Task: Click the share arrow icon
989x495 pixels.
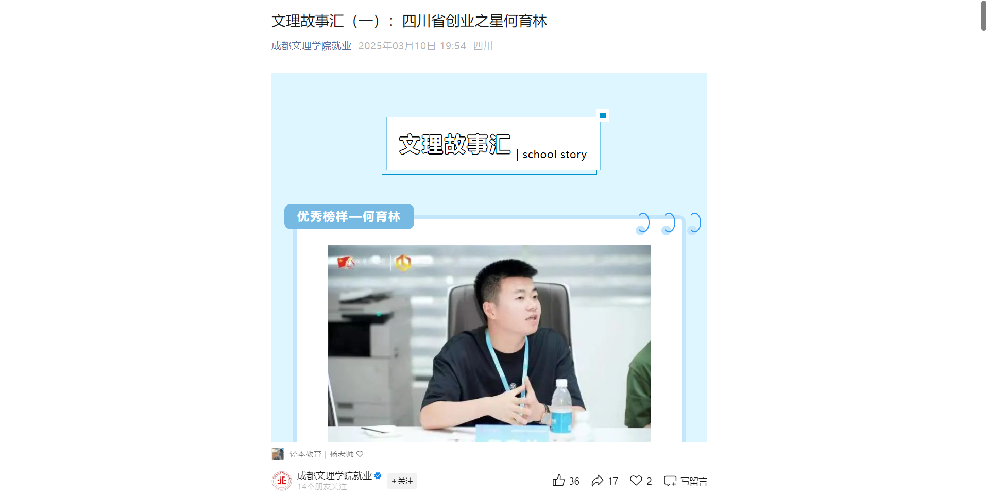Action: [598, 481]
